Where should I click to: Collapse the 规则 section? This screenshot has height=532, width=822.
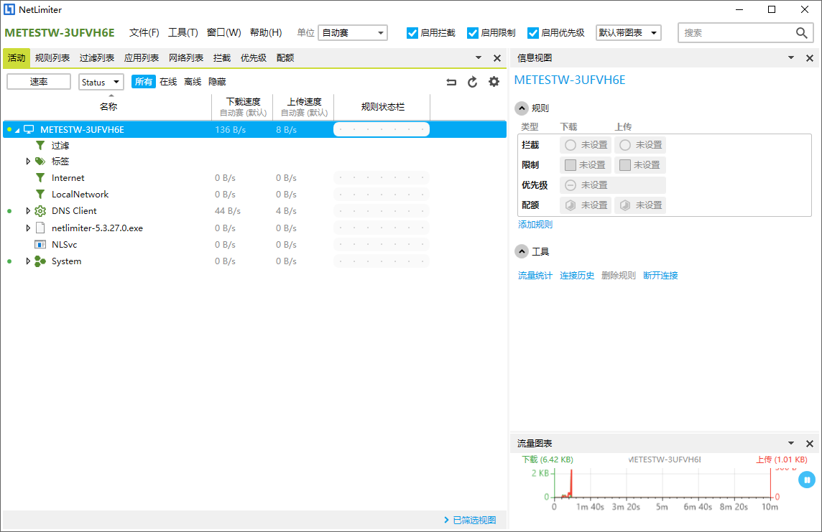click(x=522, y=108)
